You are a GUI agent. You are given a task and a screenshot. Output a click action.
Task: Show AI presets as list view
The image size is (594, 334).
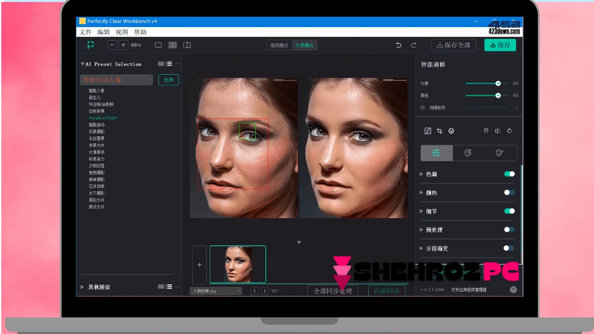(x=169, y=64)
